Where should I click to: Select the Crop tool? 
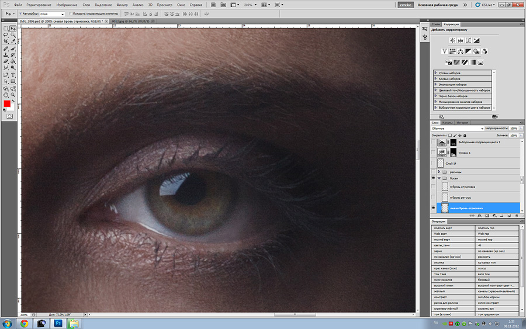point(6,41)
